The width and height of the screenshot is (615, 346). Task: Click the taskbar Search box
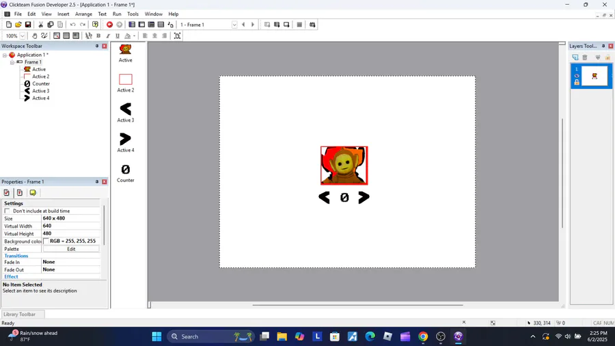[x=211, y=336]
